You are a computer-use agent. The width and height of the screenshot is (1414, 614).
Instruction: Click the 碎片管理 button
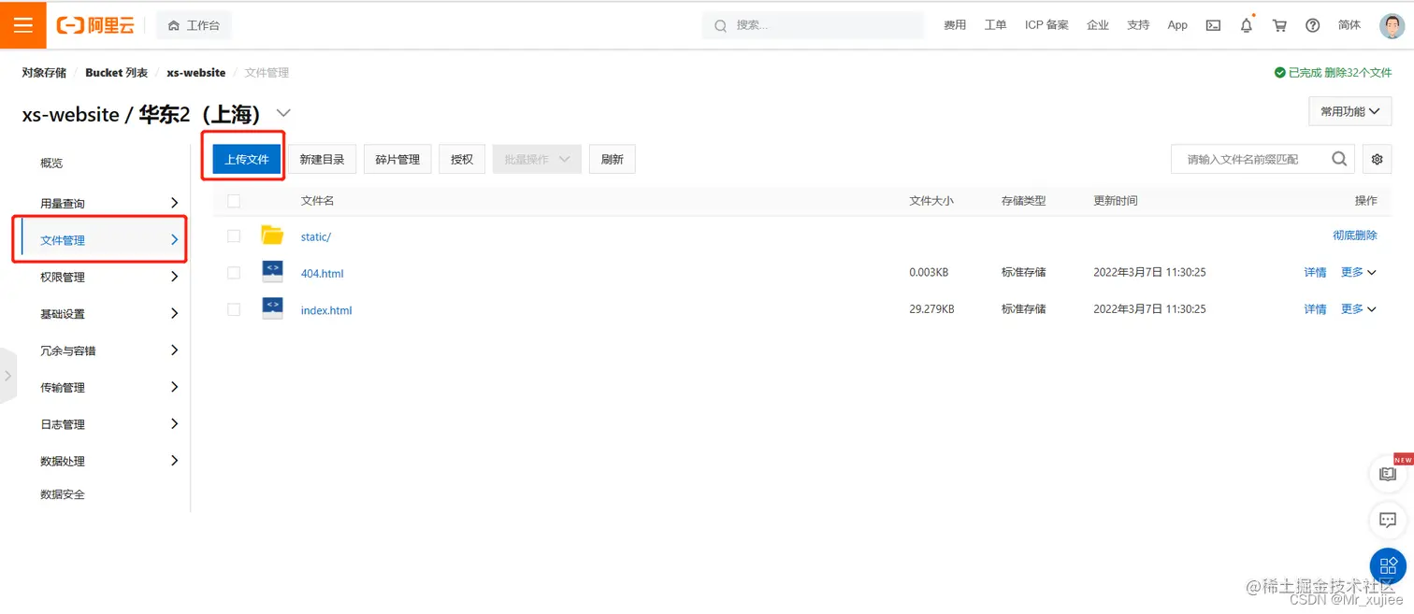point(397,159)
